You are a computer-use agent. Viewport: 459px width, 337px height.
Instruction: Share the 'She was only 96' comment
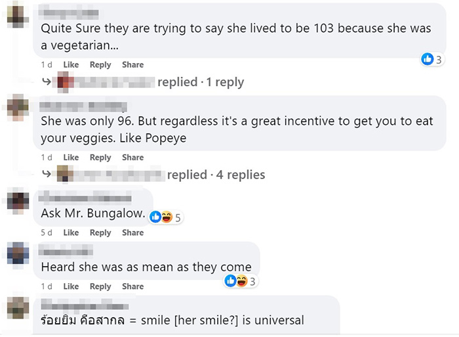pyautogui.click(x=132, y=158)
